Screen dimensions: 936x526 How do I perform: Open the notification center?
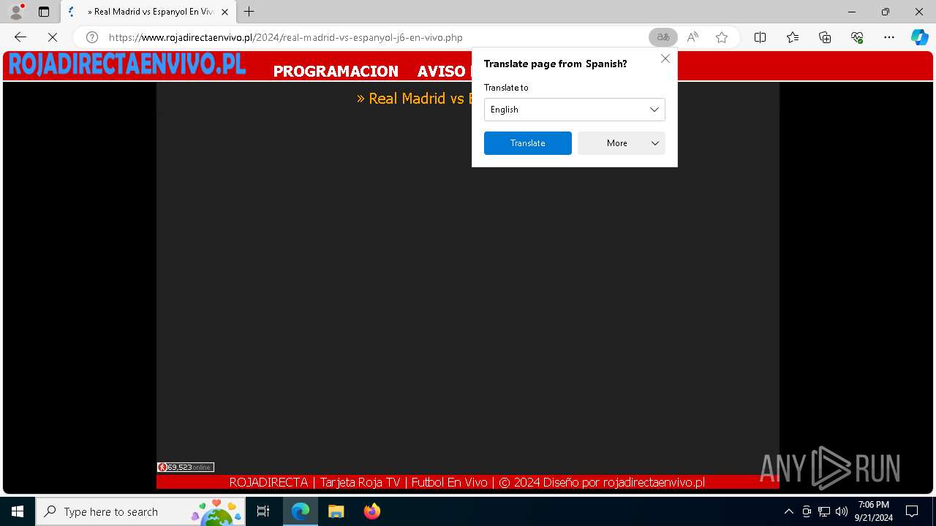coord(912,511)
